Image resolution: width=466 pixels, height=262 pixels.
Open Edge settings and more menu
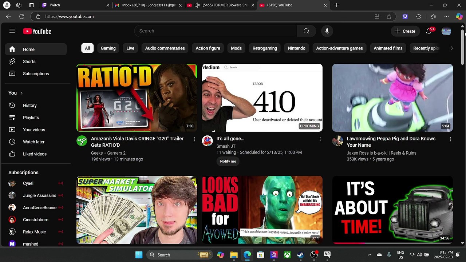click(447, 16)
